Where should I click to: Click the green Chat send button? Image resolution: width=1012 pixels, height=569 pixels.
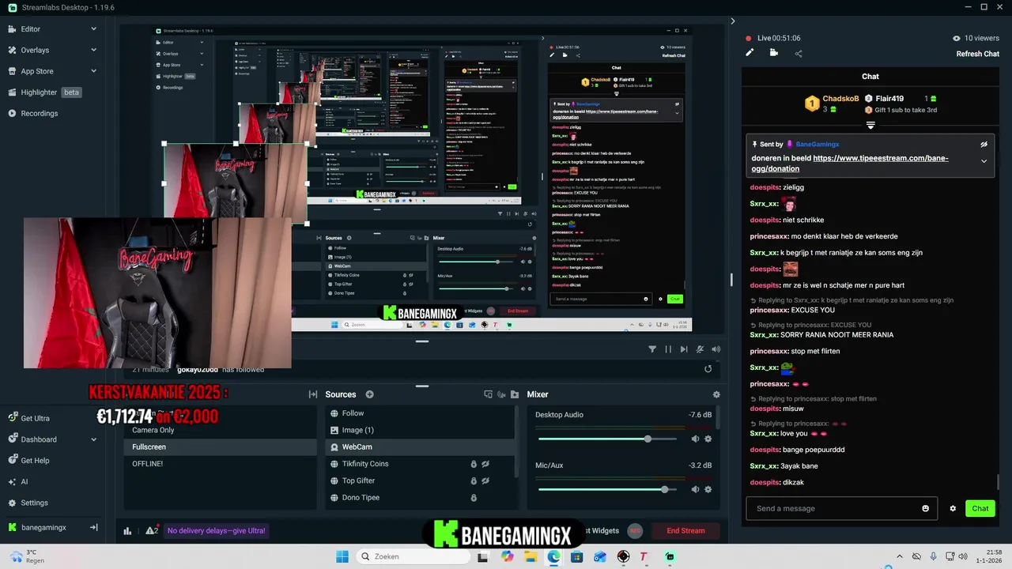coord(980,508)
